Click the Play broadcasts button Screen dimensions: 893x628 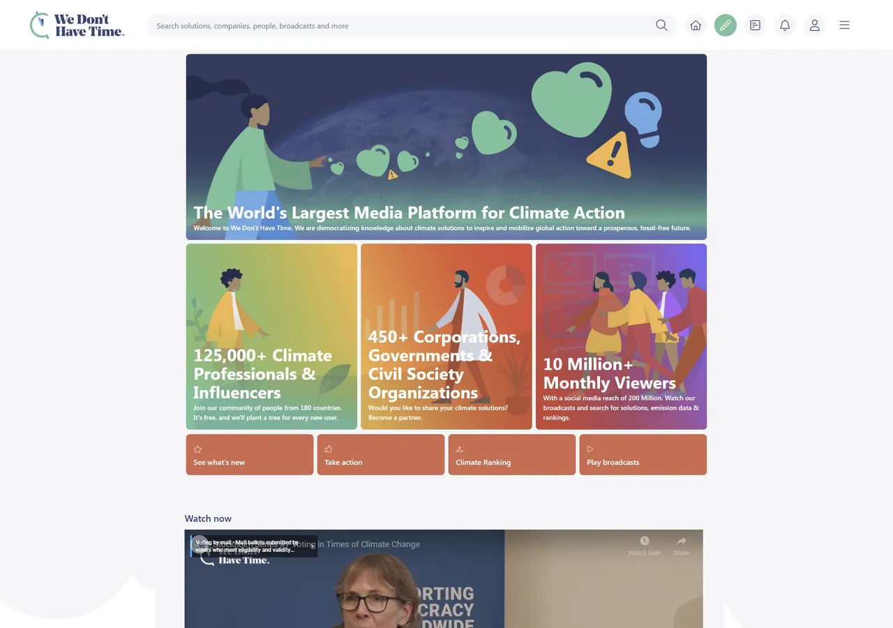tap(643, 455)
